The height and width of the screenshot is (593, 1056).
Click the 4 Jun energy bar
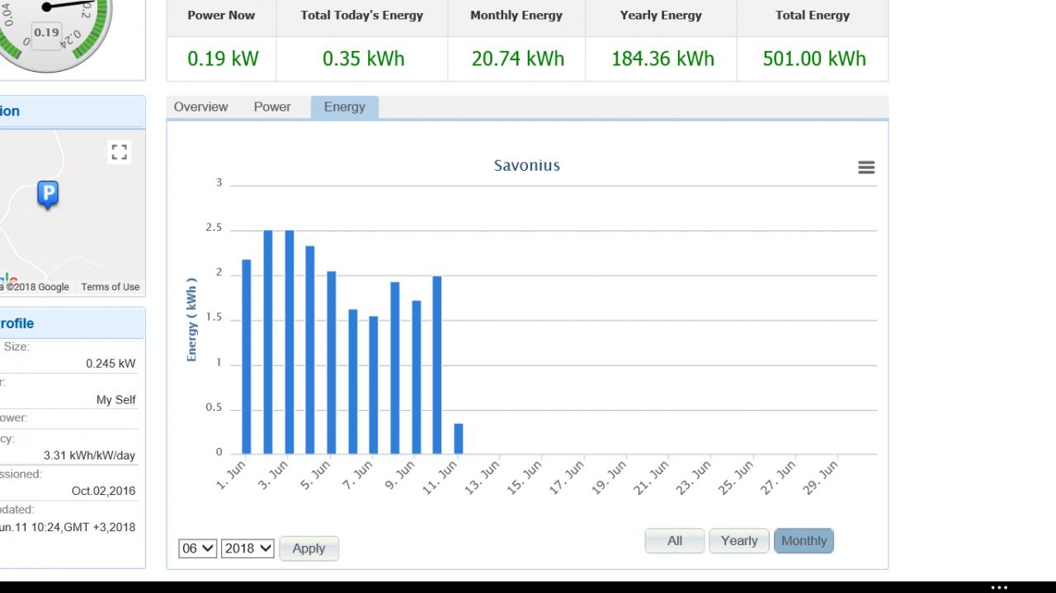pos(310,350)
